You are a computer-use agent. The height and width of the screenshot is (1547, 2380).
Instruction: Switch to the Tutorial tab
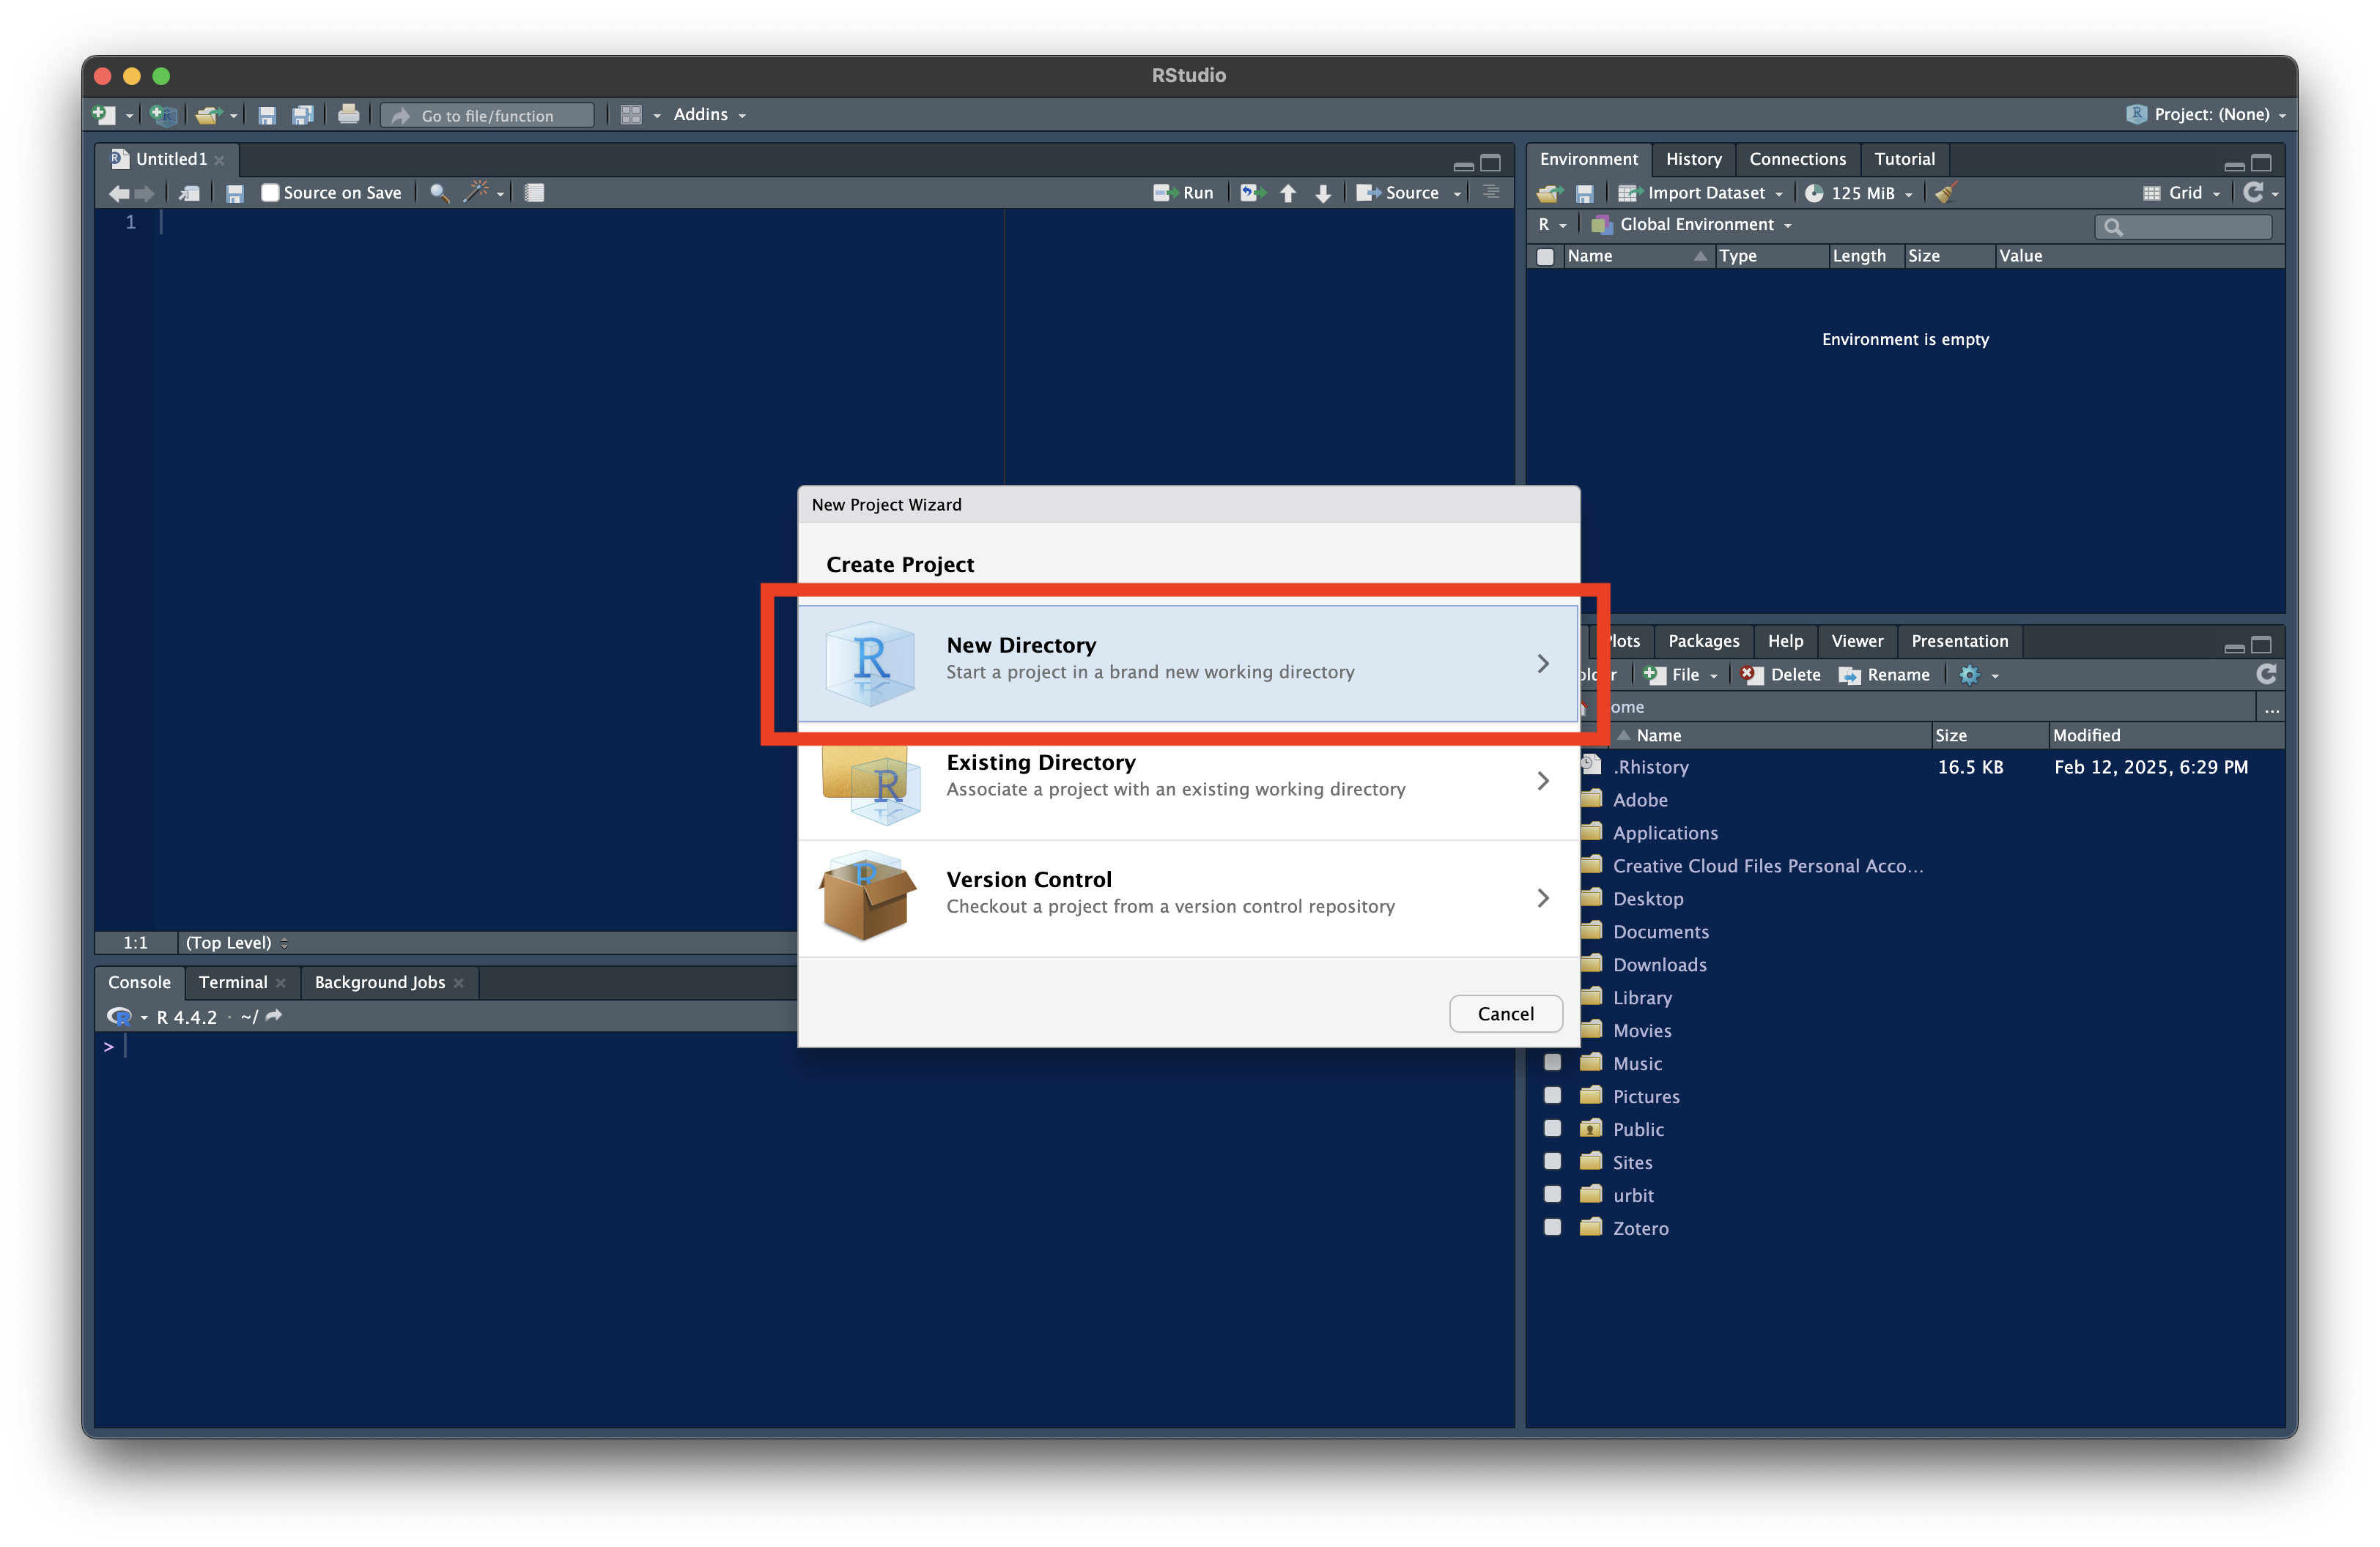pyautogui.click(x=1904, y=159)
